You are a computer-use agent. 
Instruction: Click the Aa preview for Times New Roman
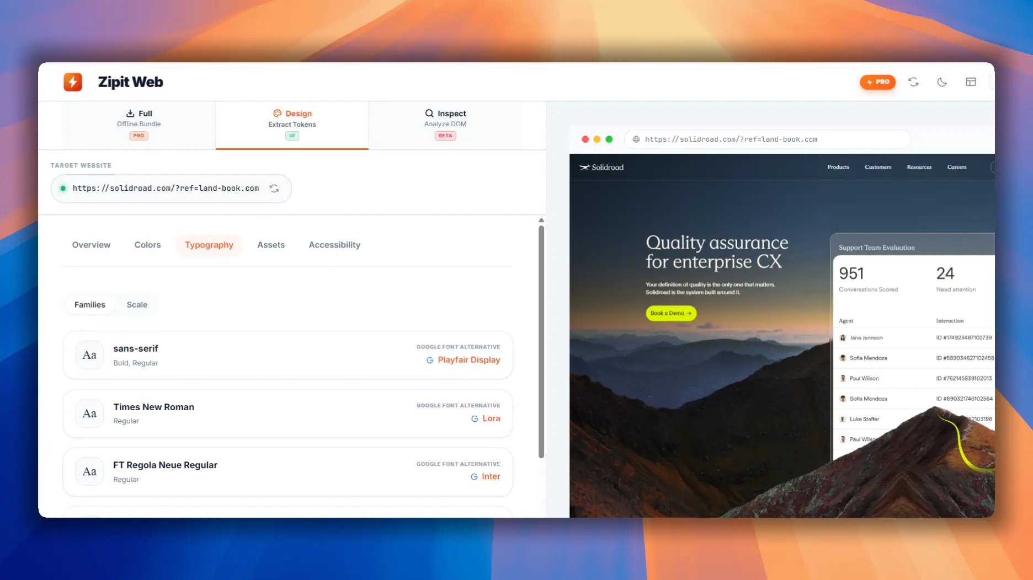(x=89, y=413)
